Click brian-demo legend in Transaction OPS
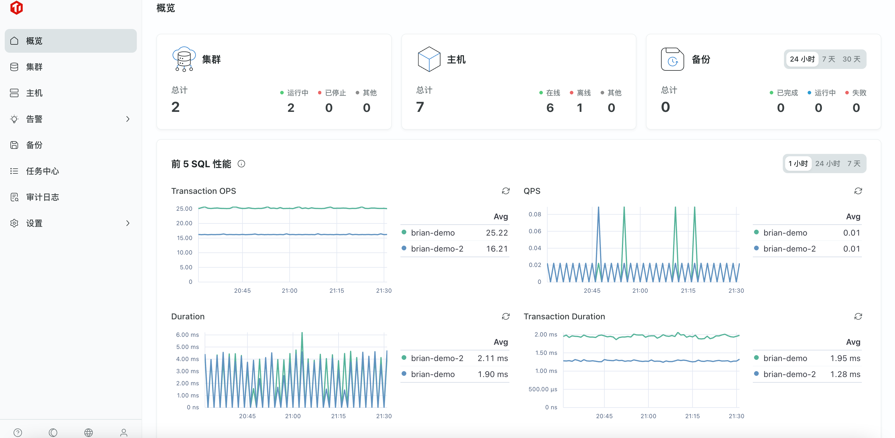The width and height of the screenshot is (895, 438). click(x=433, y=233)
